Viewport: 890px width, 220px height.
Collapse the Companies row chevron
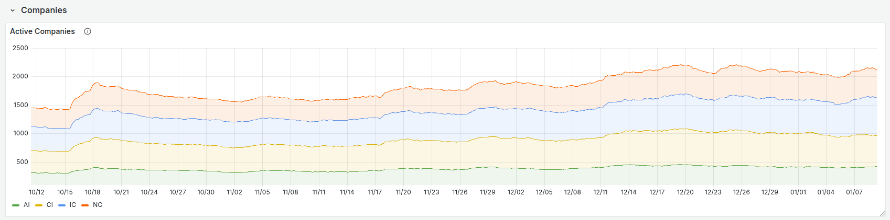[x=13, y=10]
